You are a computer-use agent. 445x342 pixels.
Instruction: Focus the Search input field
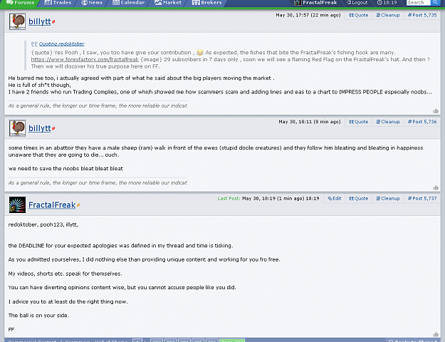(x=419, y=3)
